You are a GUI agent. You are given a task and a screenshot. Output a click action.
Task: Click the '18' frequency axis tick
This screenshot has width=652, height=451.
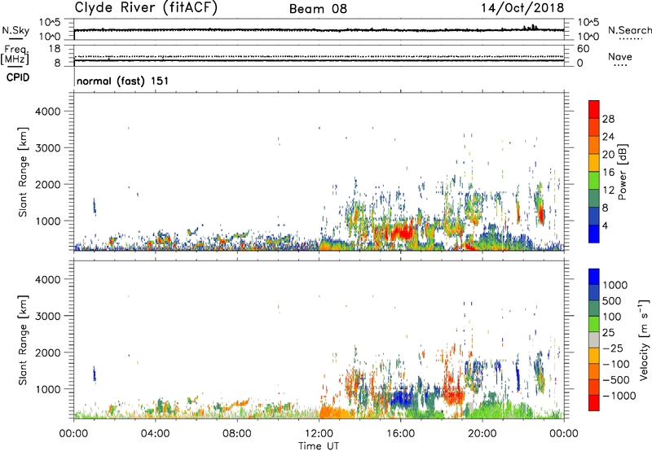(x=55, y=49)
